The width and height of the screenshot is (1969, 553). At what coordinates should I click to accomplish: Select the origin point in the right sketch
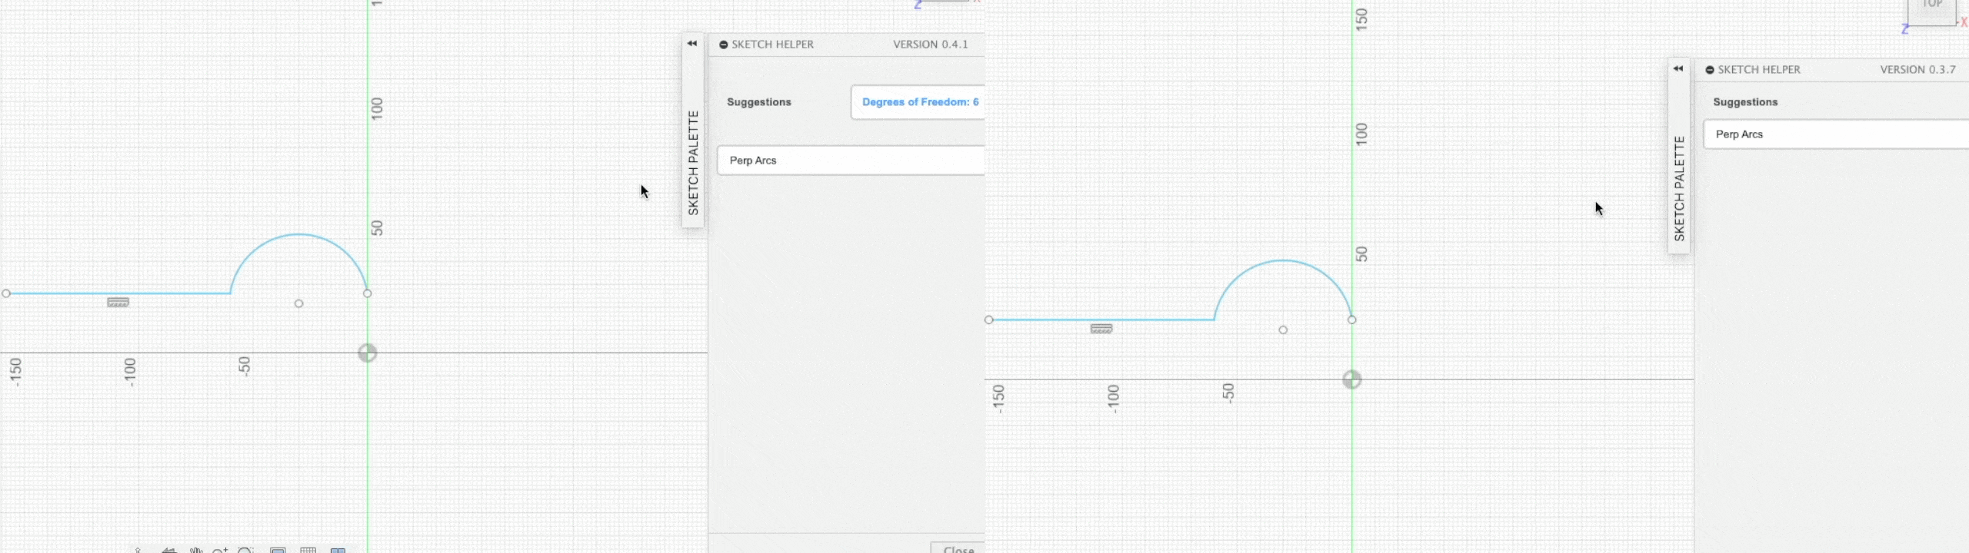(1352, 379)
